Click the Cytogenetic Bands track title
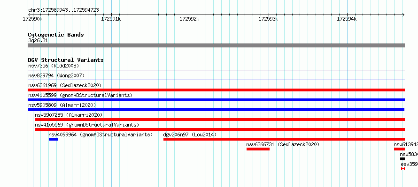 tap(56, 35)
